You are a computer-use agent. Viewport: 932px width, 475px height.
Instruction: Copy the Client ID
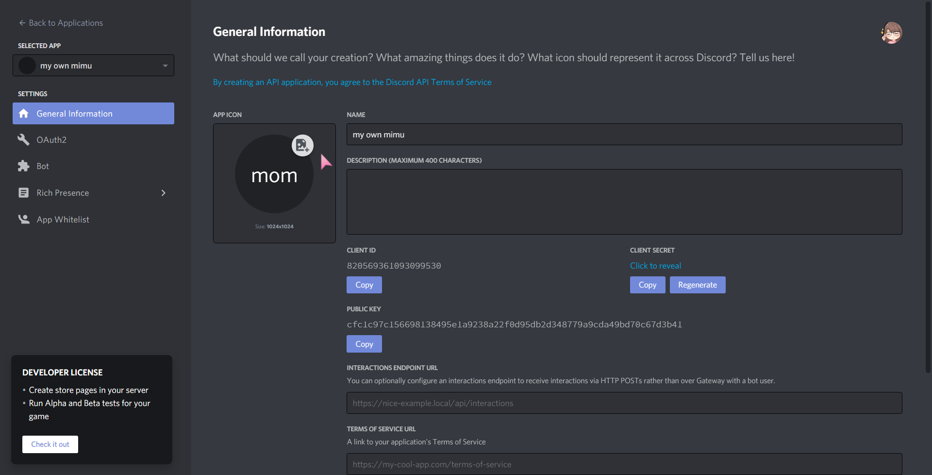(364, 285)
